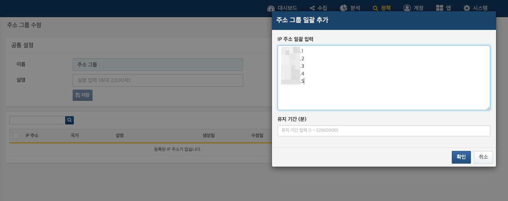Click the dashboard gauge icon
Image resolution: width=508 pixels, height=201 pixels.
coord(271,8)
